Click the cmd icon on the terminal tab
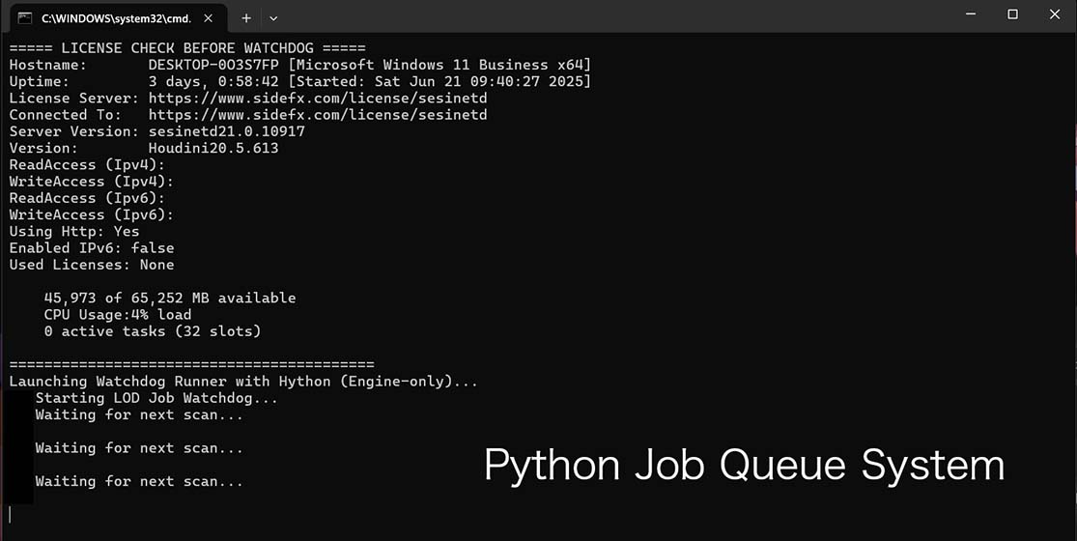This screenshot has height=541, width=1077. 25,17
